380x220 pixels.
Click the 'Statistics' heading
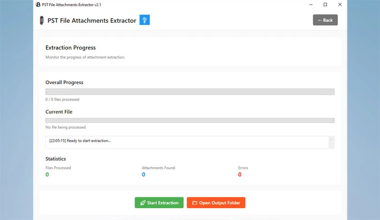point(55,159)
